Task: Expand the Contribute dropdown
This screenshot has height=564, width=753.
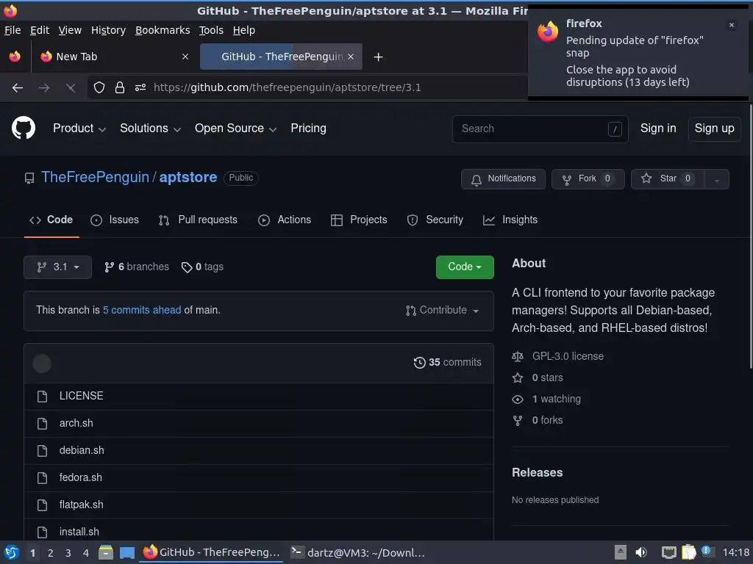Action: 442,311
